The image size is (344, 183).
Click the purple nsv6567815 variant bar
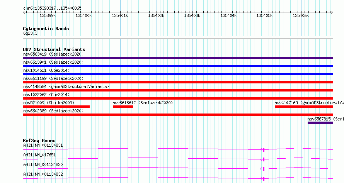320,123
